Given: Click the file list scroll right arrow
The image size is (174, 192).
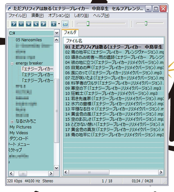Looking at the screenshot, I should 161,172.
